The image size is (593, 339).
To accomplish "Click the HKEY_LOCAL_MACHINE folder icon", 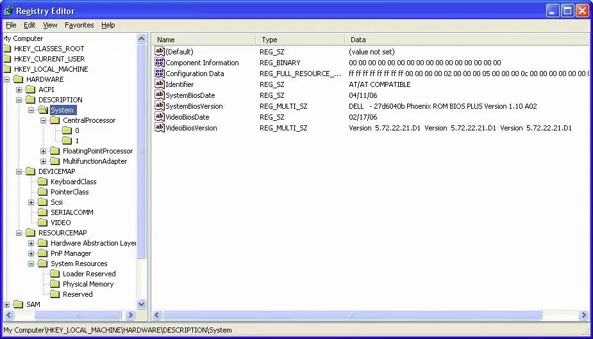I will [x=7, y=69].
